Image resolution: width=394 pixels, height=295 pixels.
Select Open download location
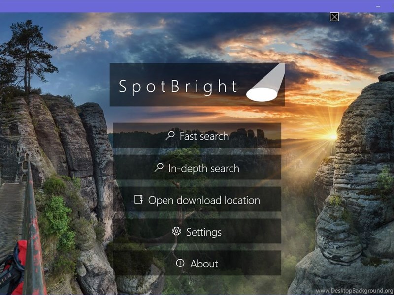pos(197,199)
